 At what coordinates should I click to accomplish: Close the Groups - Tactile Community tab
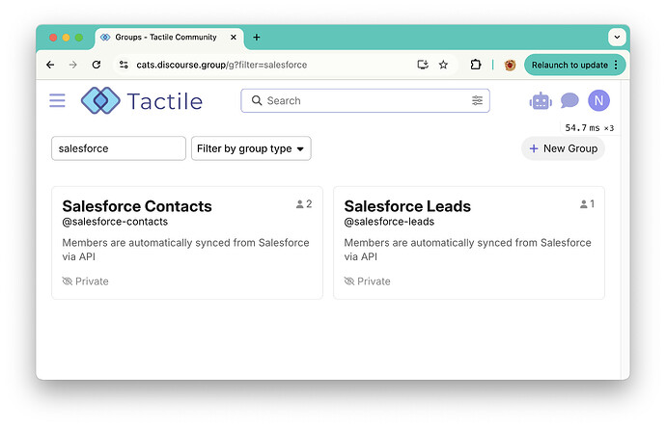coord(234,38)
